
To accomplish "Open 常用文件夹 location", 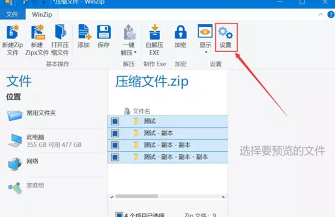I will coord(41,113).
